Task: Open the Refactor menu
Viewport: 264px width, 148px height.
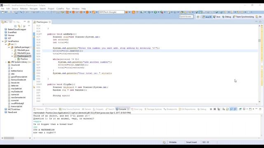Action: coord(24,9)
